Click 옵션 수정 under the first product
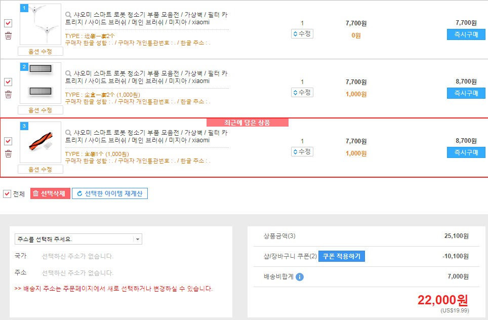Screen dimensions: 488x320 (x=40, y=52)
